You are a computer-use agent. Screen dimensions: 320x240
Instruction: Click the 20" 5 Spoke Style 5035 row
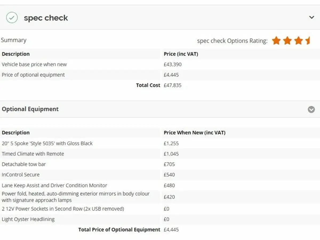pos(160,143)
